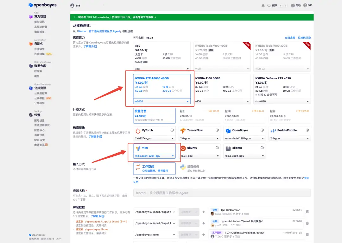Choose 包月 billing option
This screenshot has width=342, height=243.
(289, 116)
